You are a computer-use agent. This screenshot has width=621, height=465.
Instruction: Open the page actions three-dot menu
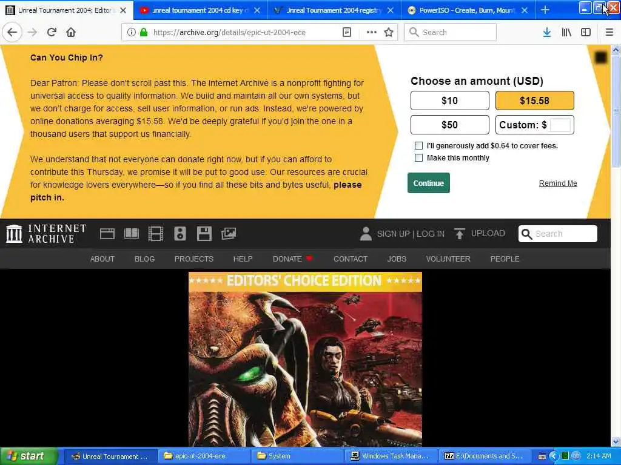pos(371,32)
